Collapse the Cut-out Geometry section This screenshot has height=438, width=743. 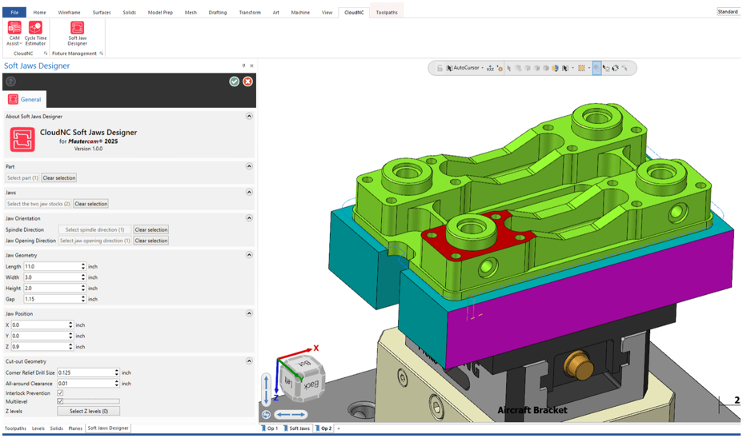click(x=249, y=361)
